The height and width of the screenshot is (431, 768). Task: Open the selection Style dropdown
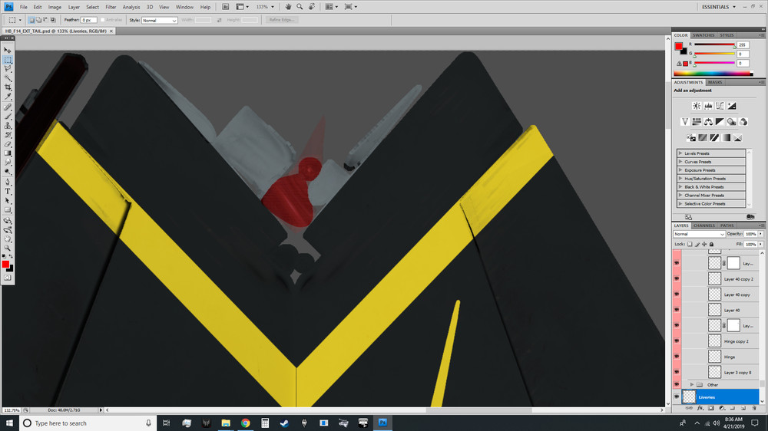(160, 20)
